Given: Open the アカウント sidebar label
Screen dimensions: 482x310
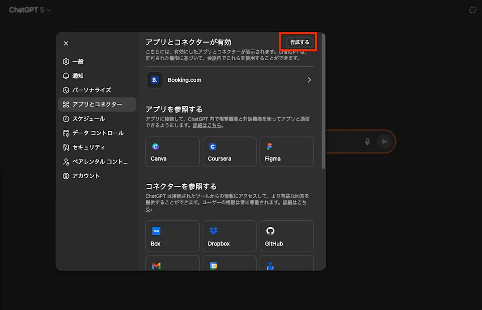Looking at the screenshot, I should 86,176.
